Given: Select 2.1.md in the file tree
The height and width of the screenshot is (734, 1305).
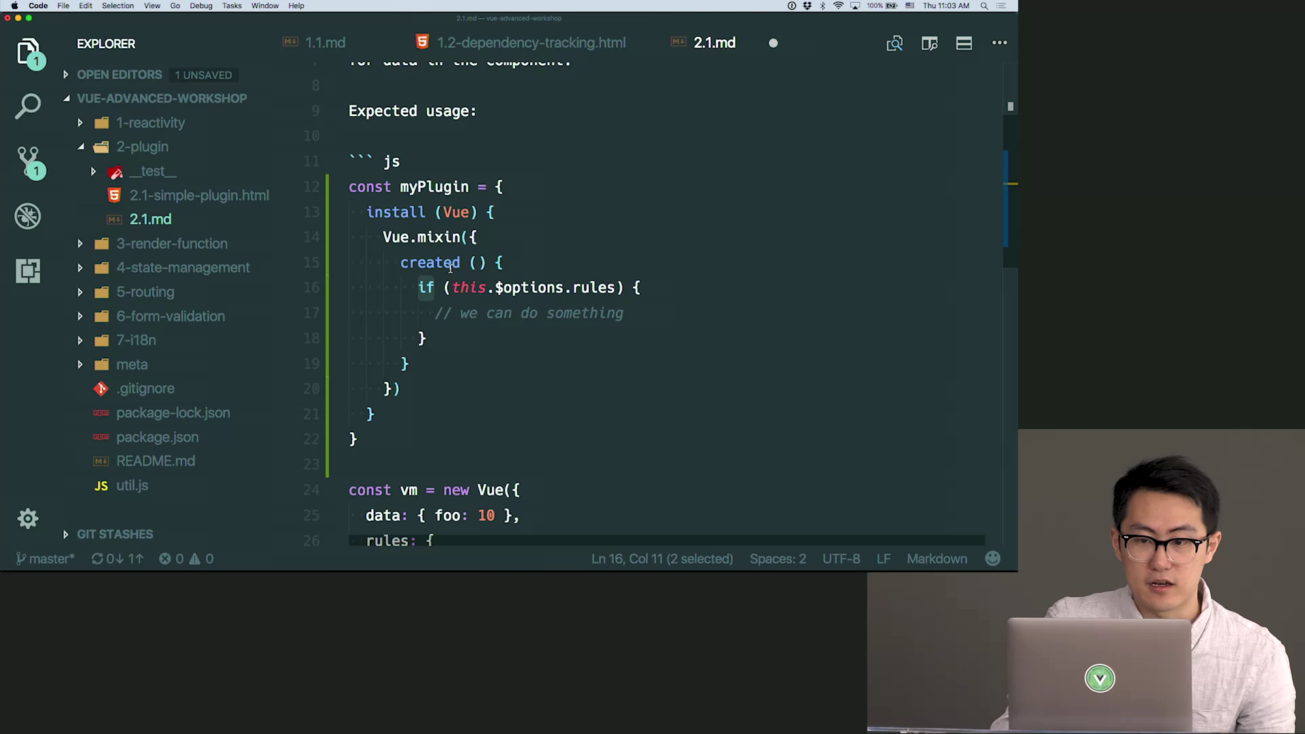Looking at the screenshot, I should pyautogui.click(x=150, y=220).
